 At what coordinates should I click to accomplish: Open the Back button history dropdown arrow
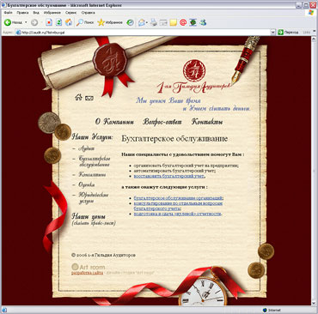click(x=26, y=22)
